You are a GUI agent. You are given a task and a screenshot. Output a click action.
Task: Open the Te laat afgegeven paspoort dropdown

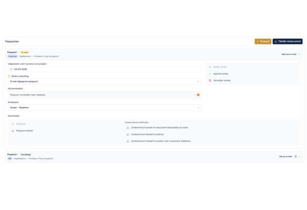[x=105, y=81]
